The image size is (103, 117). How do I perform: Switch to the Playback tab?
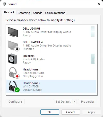[9, 12]
